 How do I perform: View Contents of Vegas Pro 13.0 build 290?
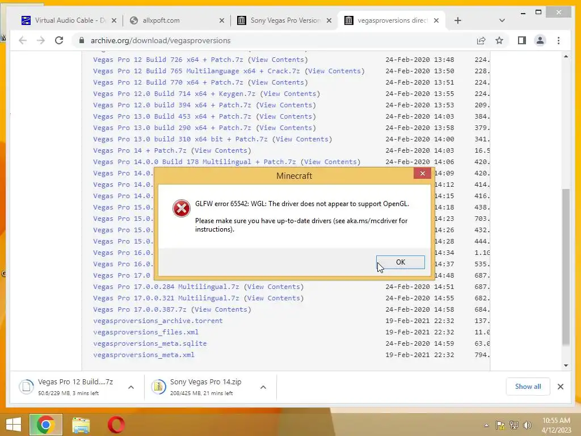(x=286, y=128)
